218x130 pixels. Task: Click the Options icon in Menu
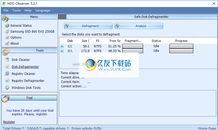click(x=7, y=37)
